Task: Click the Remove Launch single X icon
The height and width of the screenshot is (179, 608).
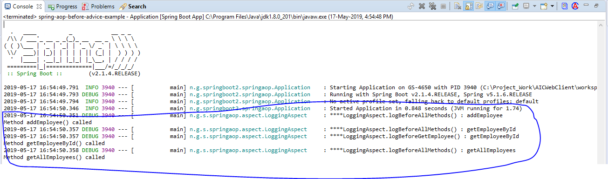Action: (422, 6)
